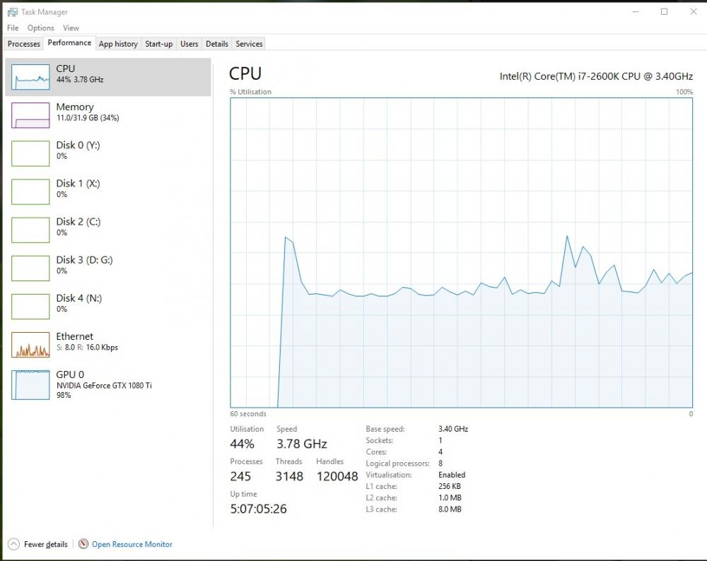Click the CPU utilisation chart area
The image size is (707, 561).
click(461, 253)
